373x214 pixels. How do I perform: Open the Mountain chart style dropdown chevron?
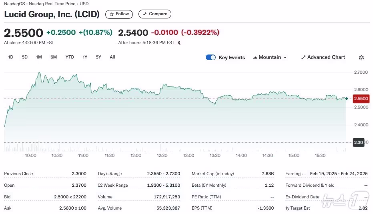[x=285, y=57]
